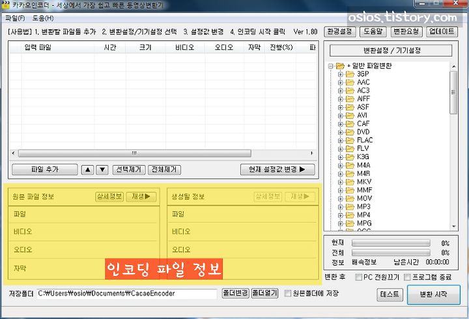Start conversion with 변환 시작 button
The height and width of the screenshot is (319, 469).
tap(433, 294)
